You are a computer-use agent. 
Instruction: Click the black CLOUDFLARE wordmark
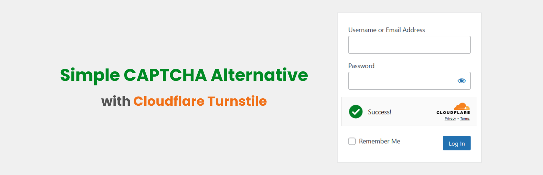[453, 113]
